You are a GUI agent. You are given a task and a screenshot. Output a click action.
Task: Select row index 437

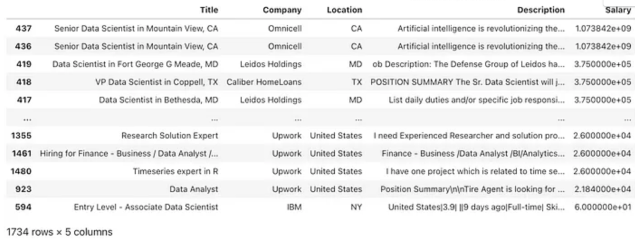tap(24, 29)
